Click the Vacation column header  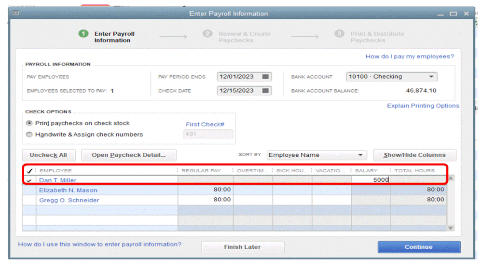point(331,171)
